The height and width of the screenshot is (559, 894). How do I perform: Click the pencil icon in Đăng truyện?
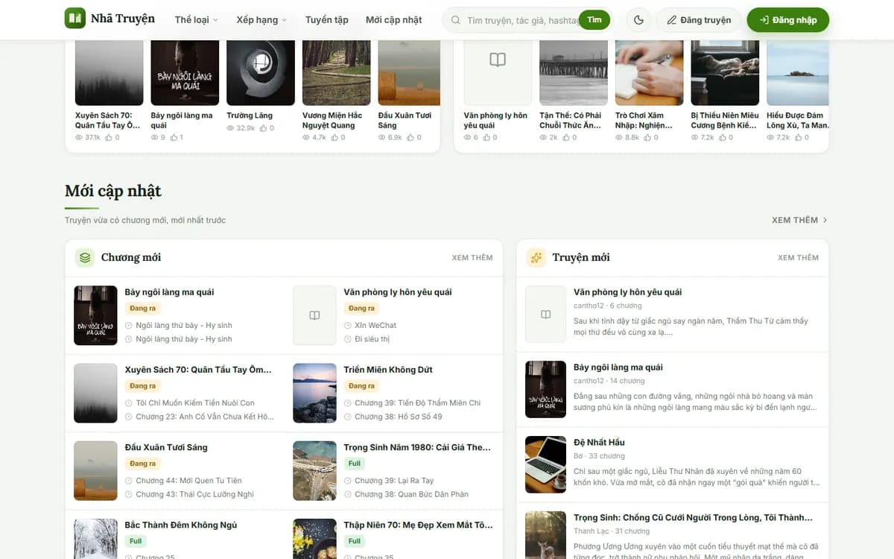[x=671, y=20]
